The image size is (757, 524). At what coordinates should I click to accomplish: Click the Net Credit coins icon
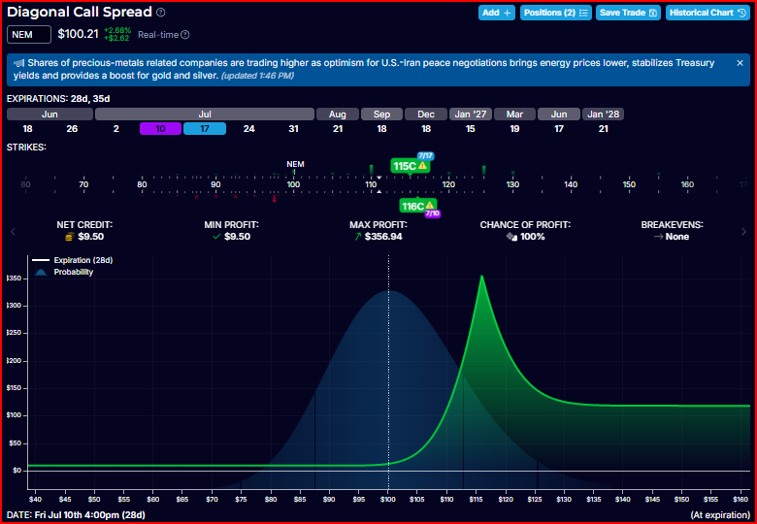70,237
